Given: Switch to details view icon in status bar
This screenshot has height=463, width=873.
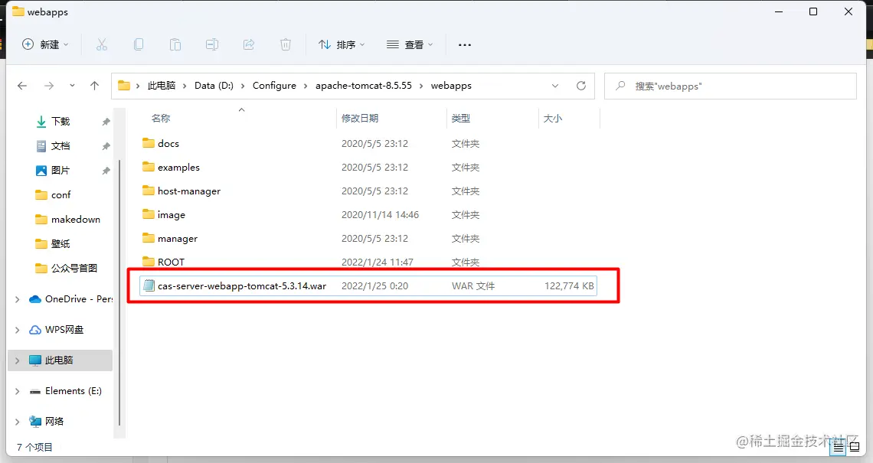Looking at the screenshot, I should point(839,448).
